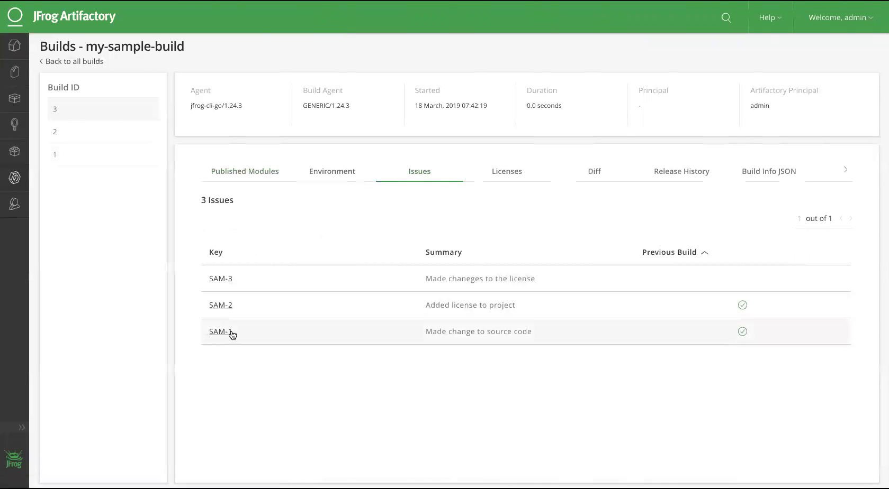This screenshot has width=889, height=489.
Task: Open the Security user icon in sidebar
Action: (14, 204)
